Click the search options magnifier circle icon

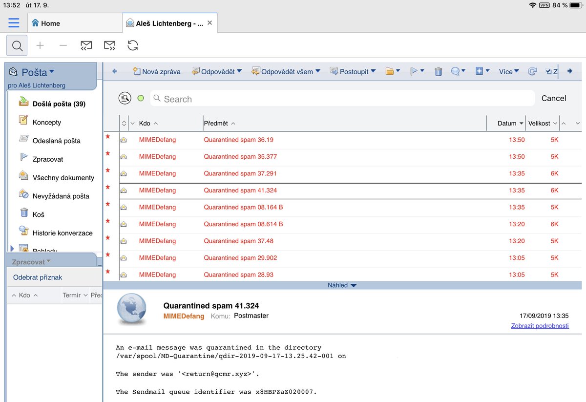[x=125, y=98]
